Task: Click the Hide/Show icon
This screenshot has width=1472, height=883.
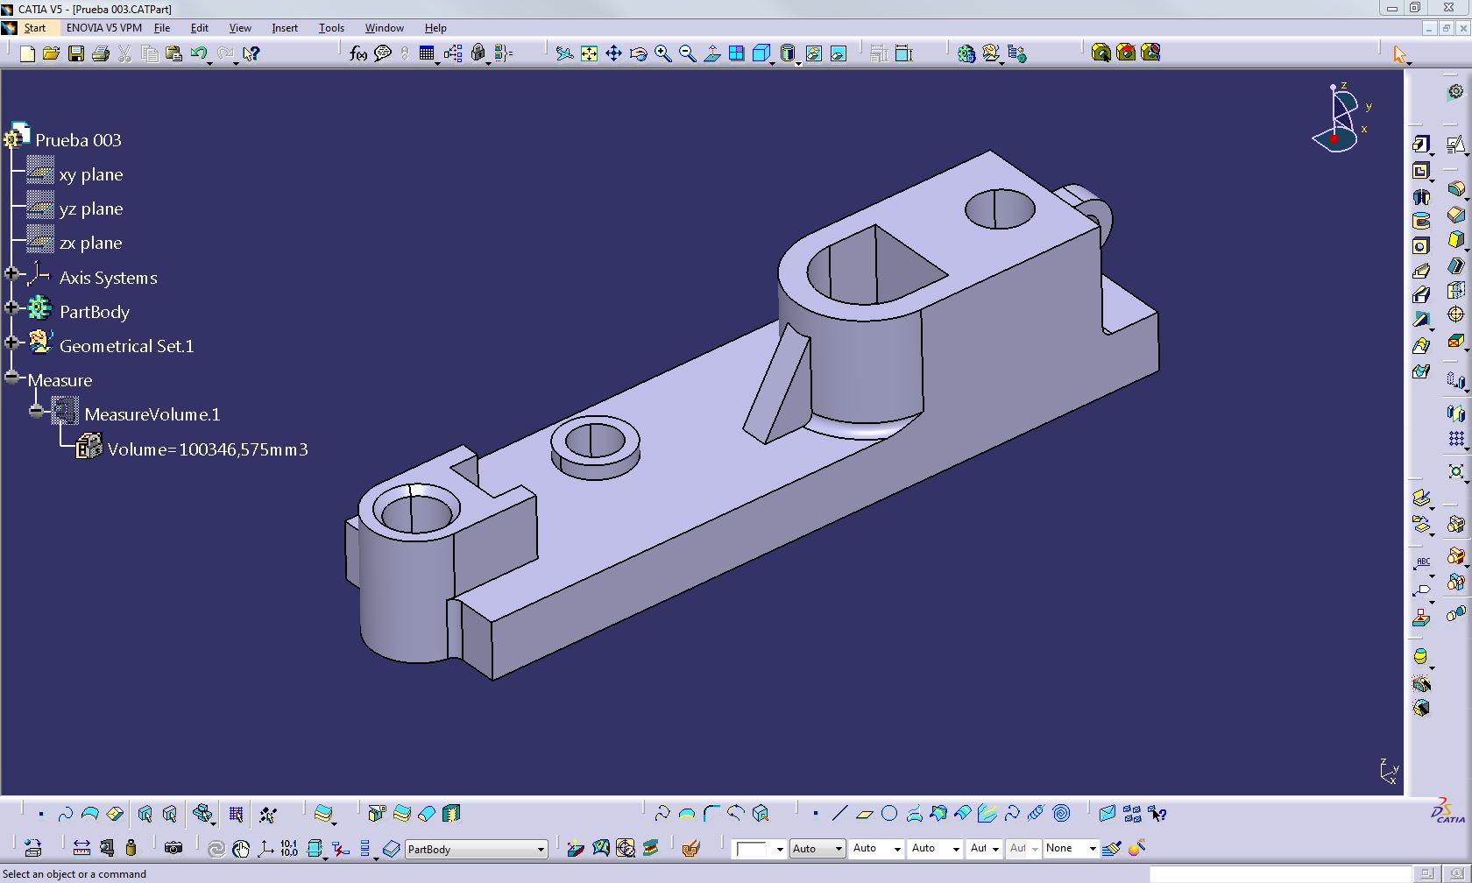Action: (x=814, y=54)
